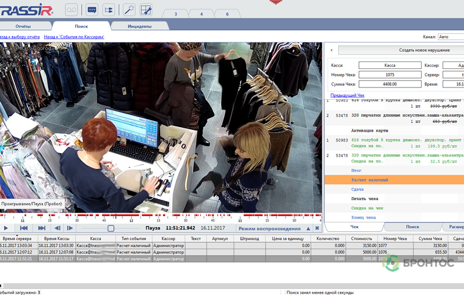Image resolution: width=464 pixels, height=295 pixels.
Task: Collapse receipt panel using the < button
Action: pos(331,50)
